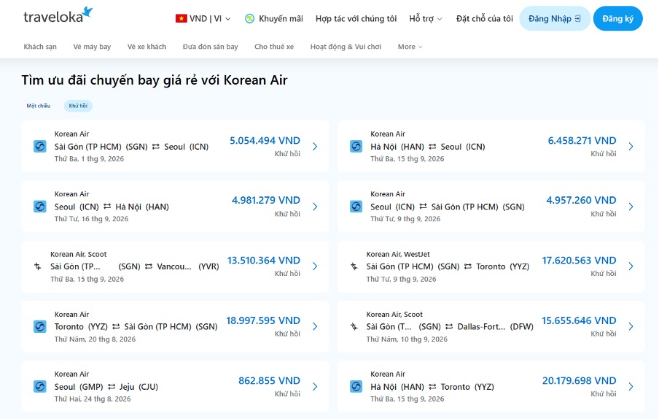Viewport: 659px width, 419px height.
Task: Click Korean Air logo on Seoul–Hà Nội card
Action: (x=40, y=207)
